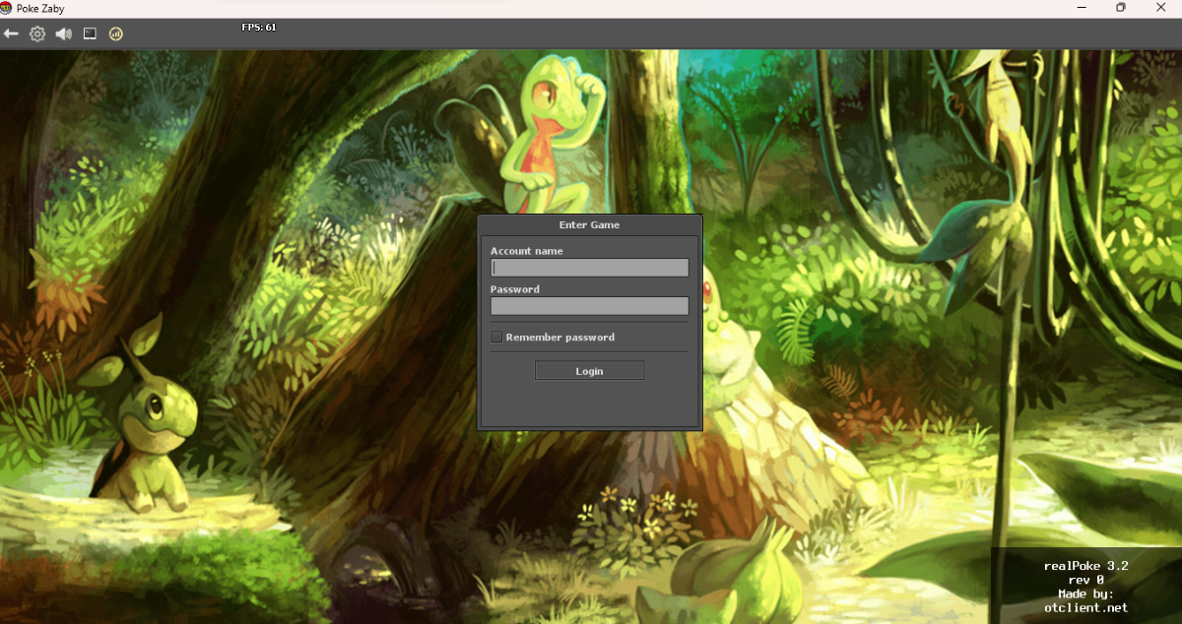The height and width of the screenshot is (624, 1182).
Task: Click into the Password field
Action: pyautogui.click(x=589, y=306)
